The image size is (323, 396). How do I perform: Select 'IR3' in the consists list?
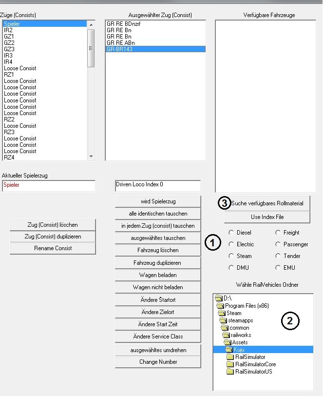[45, 55]
